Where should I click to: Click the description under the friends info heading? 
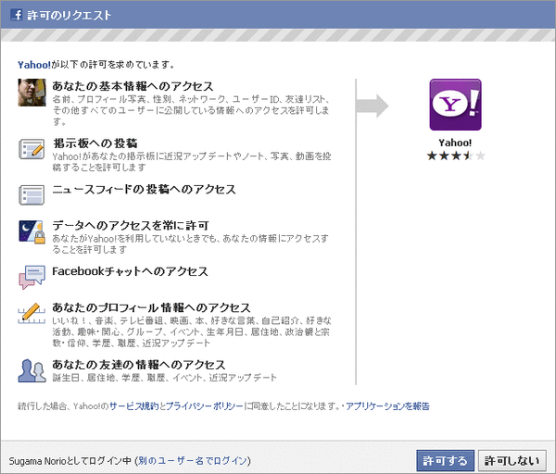click(x=165, y=378)
